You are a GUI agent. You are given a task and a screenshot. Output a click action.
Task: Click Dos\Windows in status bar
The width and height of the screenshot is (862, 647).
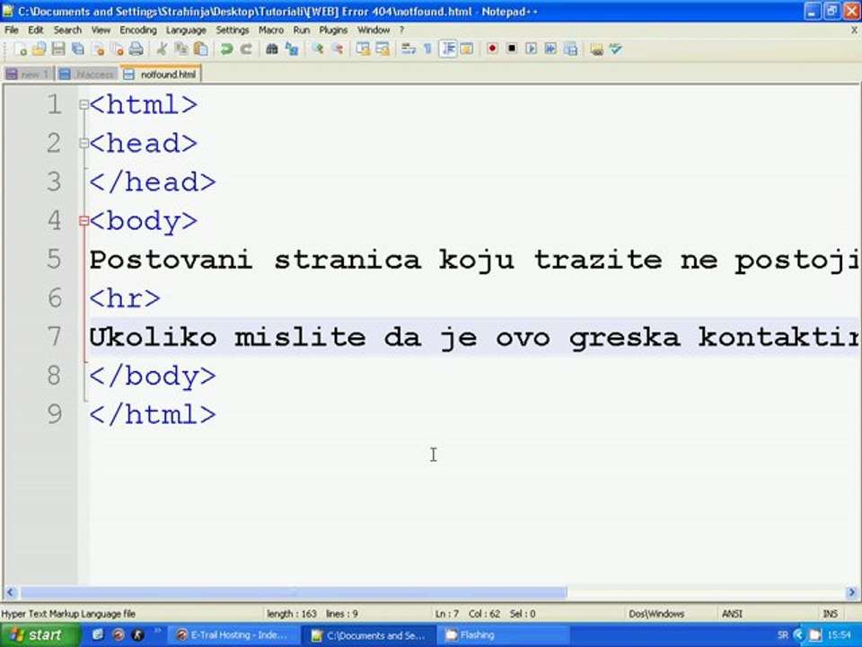(x=656, y=614)
